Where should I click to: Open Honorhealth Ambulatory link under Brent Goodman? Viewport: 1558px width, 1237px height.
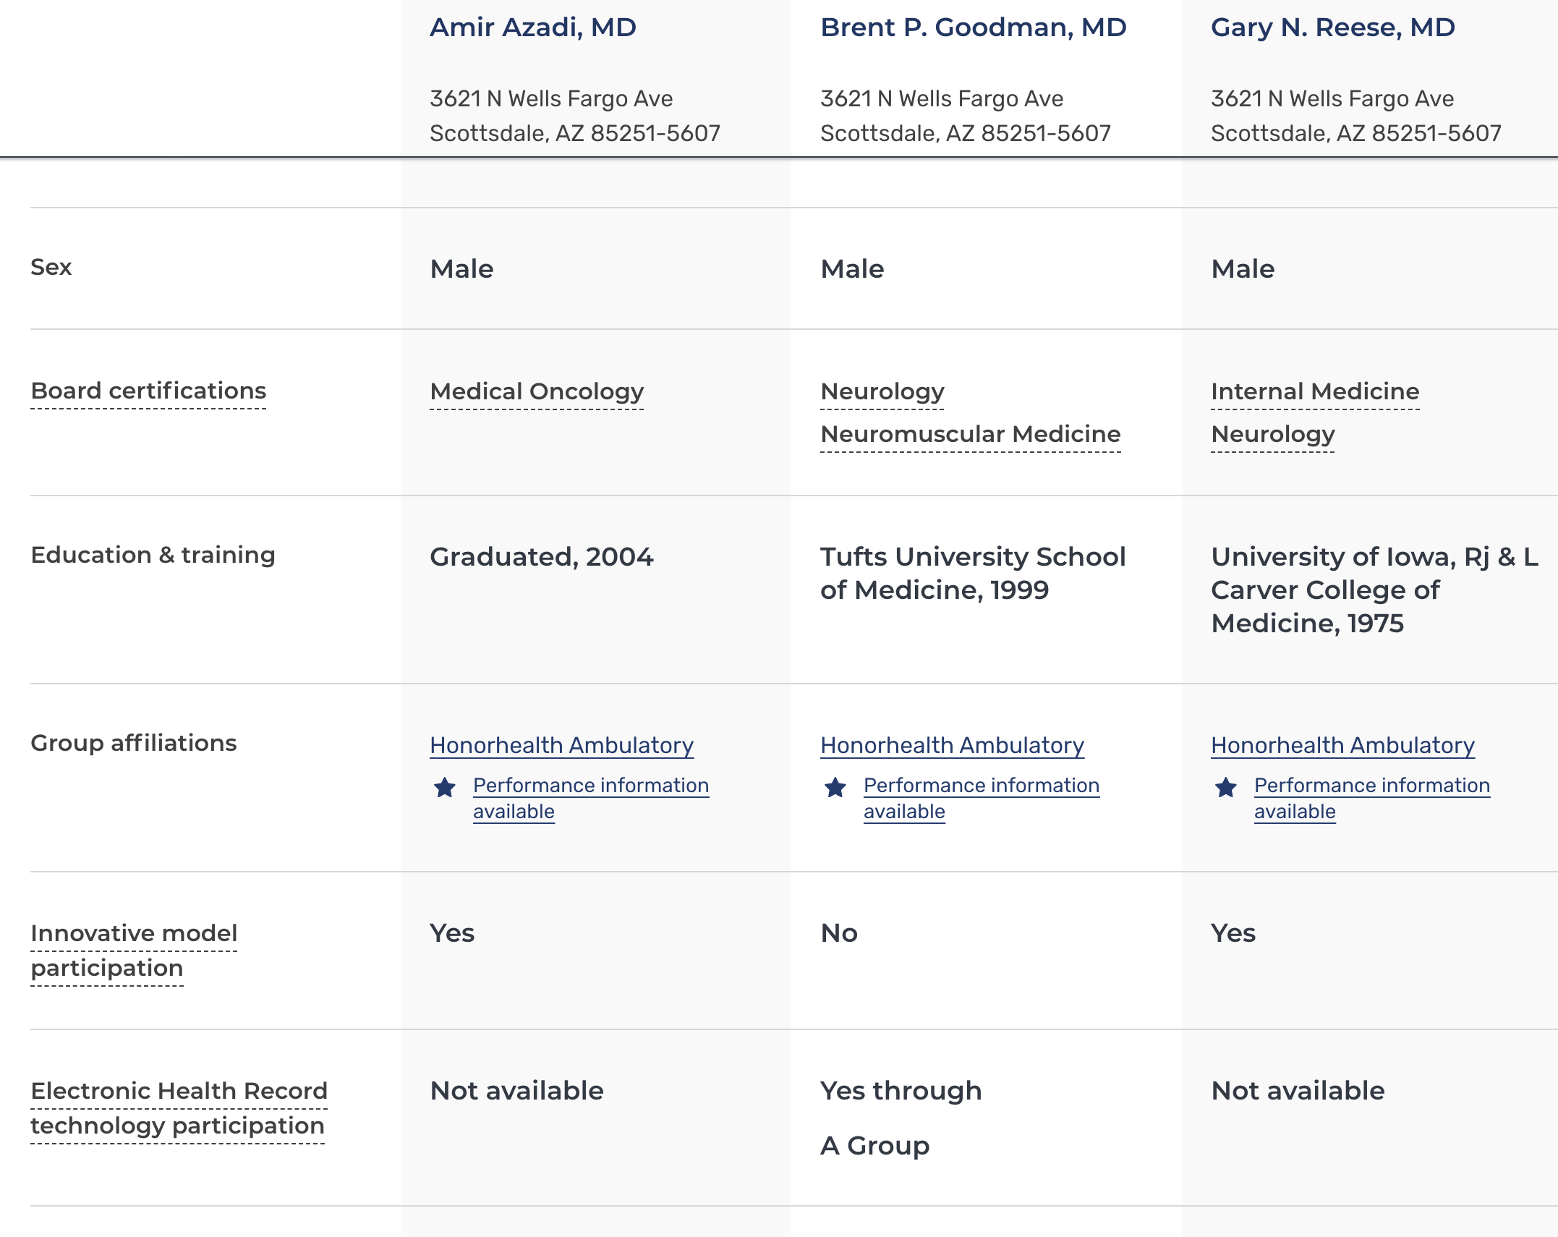coord(953,745)
